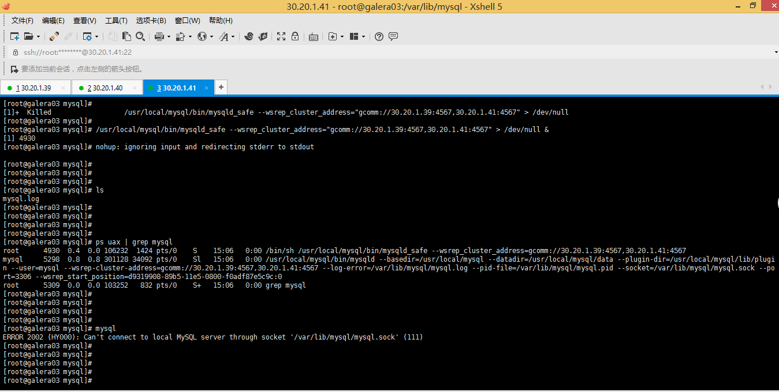Open the 编辑(E) menu
Viewport: 779px width, 392px height.
(x=53, y=21)
